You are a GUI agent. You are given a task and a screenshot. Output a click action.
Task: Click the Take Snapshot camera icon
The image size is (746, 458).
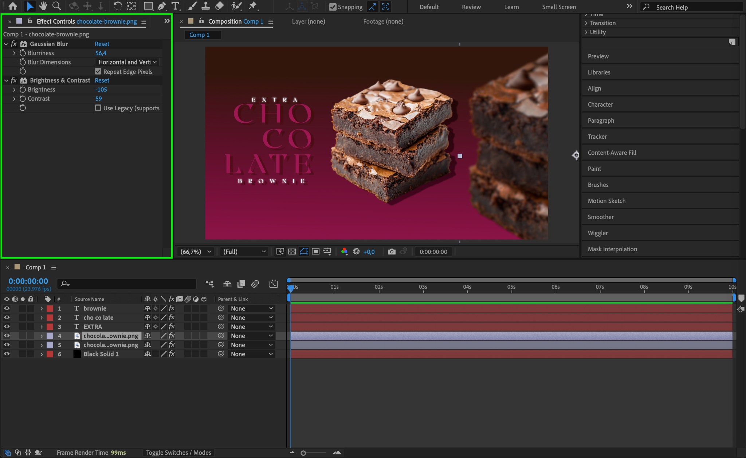point(391,252)
